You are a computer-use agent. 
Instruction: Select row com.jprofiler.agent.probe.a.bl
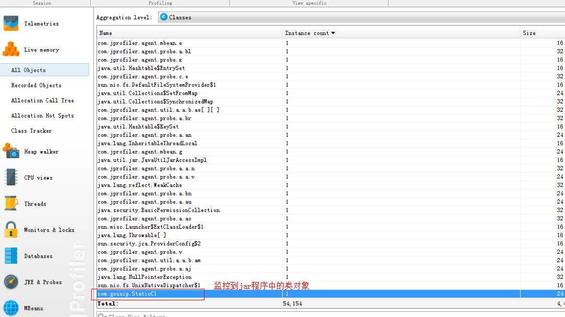pyautogui.click(x=331, y=51)
